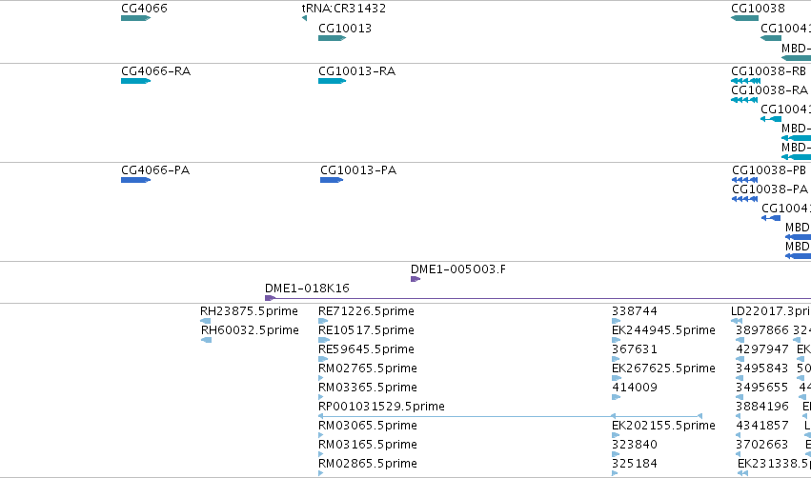Click the RM02765.5prime arrow glyph
Viewport: 811px width, 478px height.
[x=320, y=378]
